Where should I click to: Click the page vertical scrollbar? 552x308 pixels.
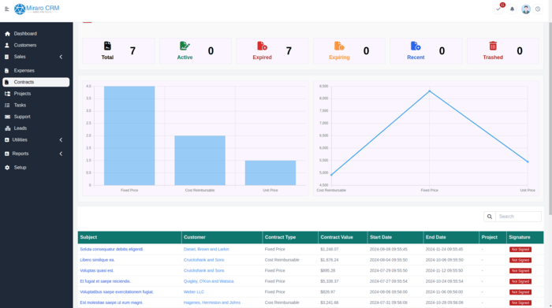pyautogui.click(x=550, y=120)
